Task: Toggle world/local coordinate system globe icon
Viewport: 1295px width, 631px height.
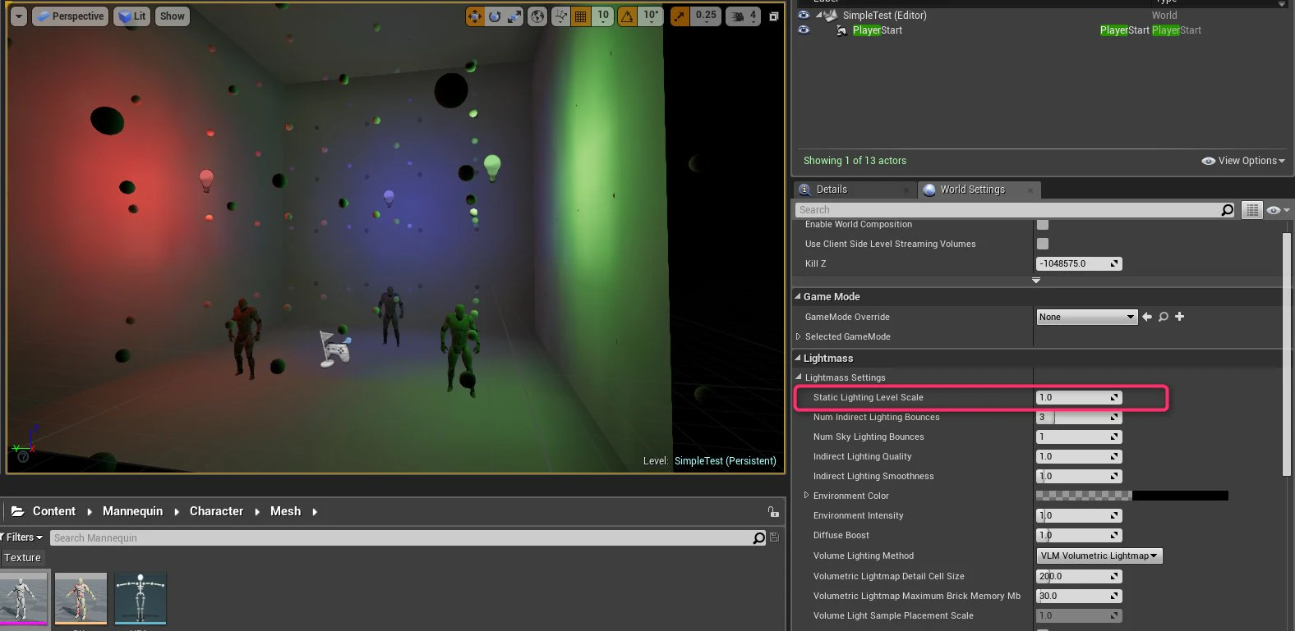Action: [537, 16]
